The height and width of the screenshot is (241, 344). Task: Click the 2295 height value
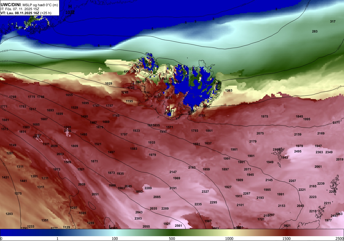213,202
